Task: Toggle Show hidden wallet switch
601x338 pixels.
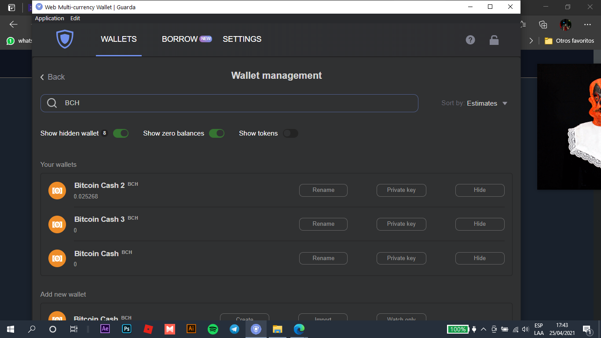Action: coord(121,133)
